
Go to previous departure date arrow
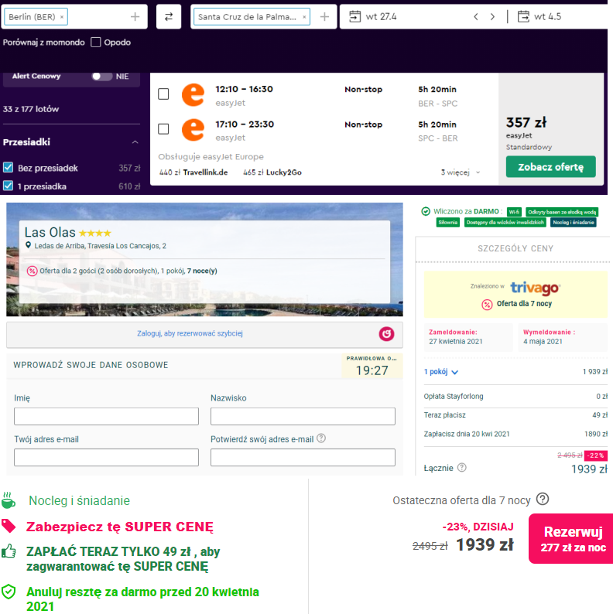pyautogui.click(x=476, y=17)
